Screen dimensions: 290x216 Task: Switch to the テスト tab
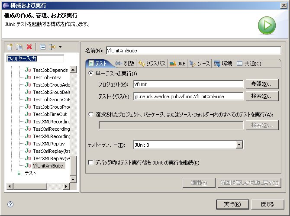click(98, 64)
